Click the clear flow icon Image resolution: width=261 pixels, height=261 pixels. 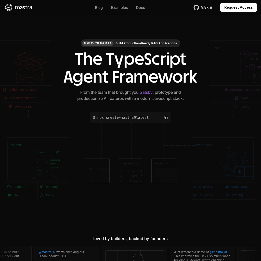click(x=195, y=187)
